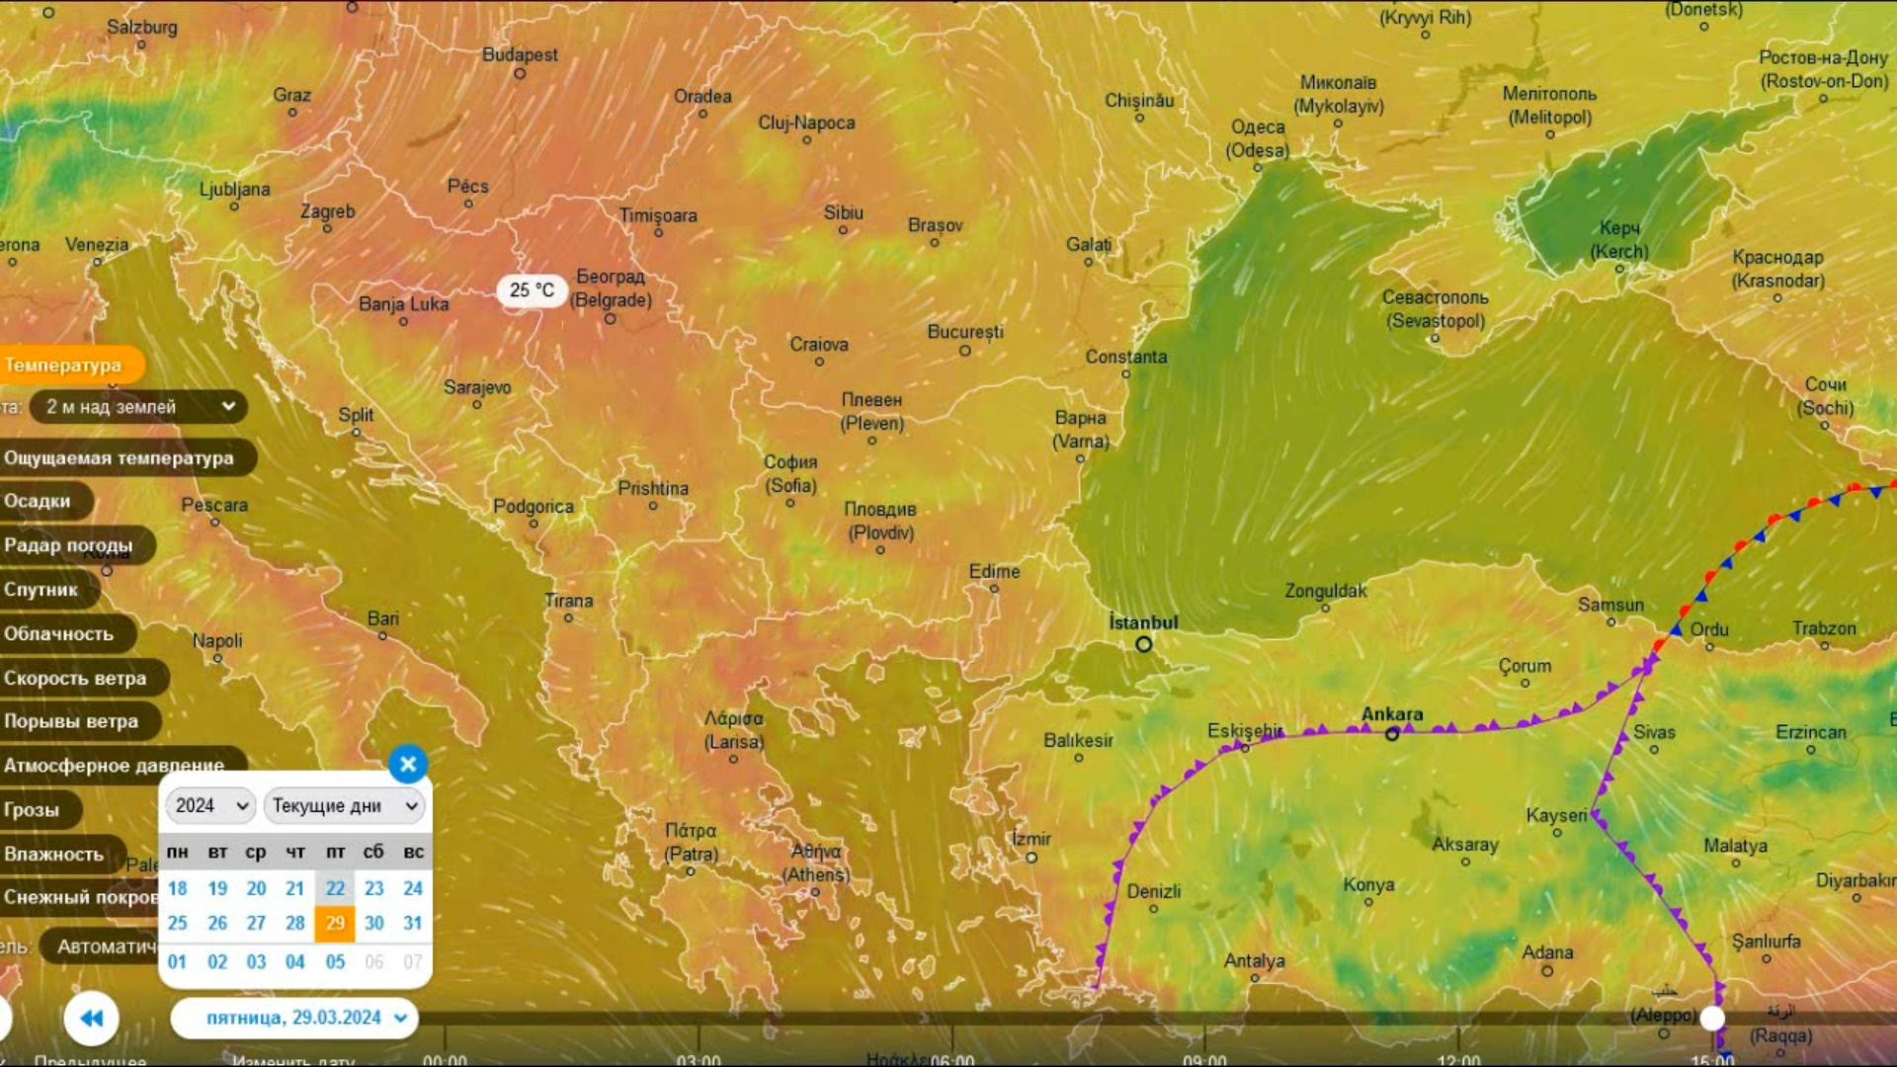Select the Влажность layer
1897x1067 pixels.
click(x=54, y=854)
